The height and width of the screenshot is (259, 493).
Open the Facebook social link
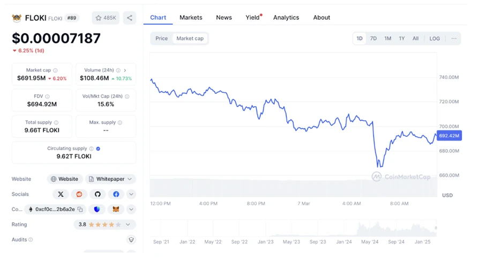coord(116,194)
